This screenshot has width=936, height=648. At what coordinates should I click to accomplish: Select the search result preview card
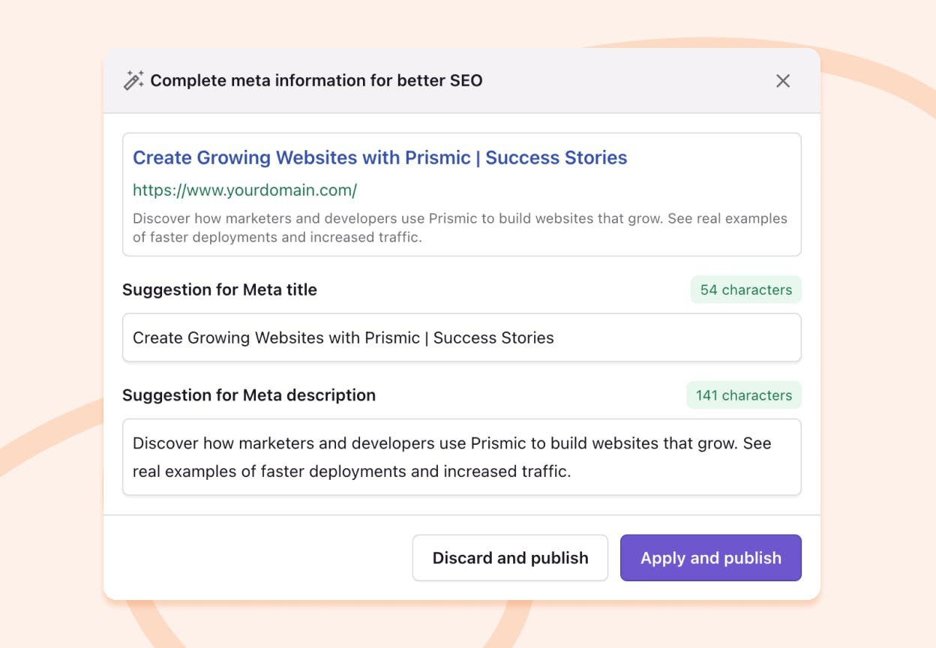(x=462, y=193)
